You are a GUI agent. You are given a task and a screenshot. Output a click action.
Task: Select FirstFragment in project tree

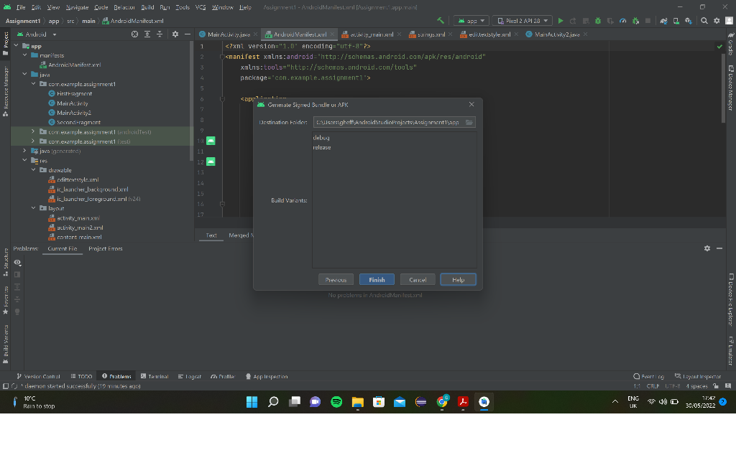(x=74, y=94)
